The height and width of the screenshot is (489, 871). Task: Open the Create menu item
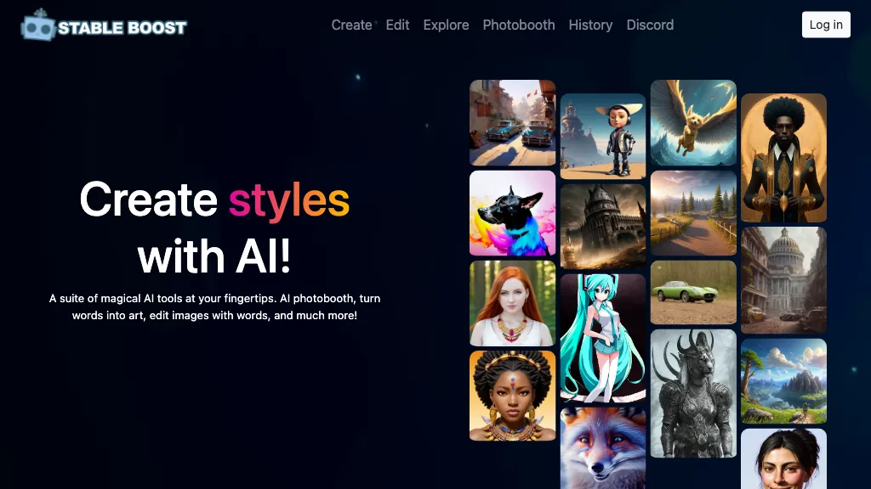[351, 25]
